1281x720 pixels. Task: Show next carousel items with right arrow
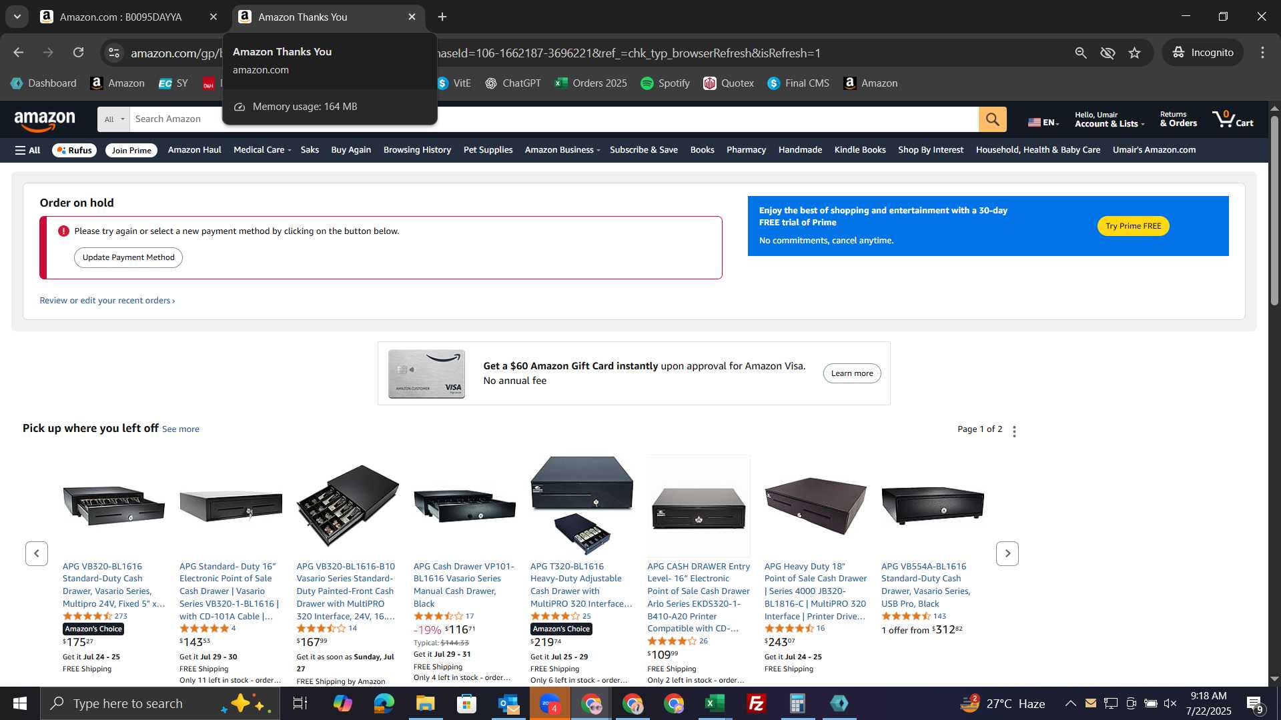click(1007, 553)
